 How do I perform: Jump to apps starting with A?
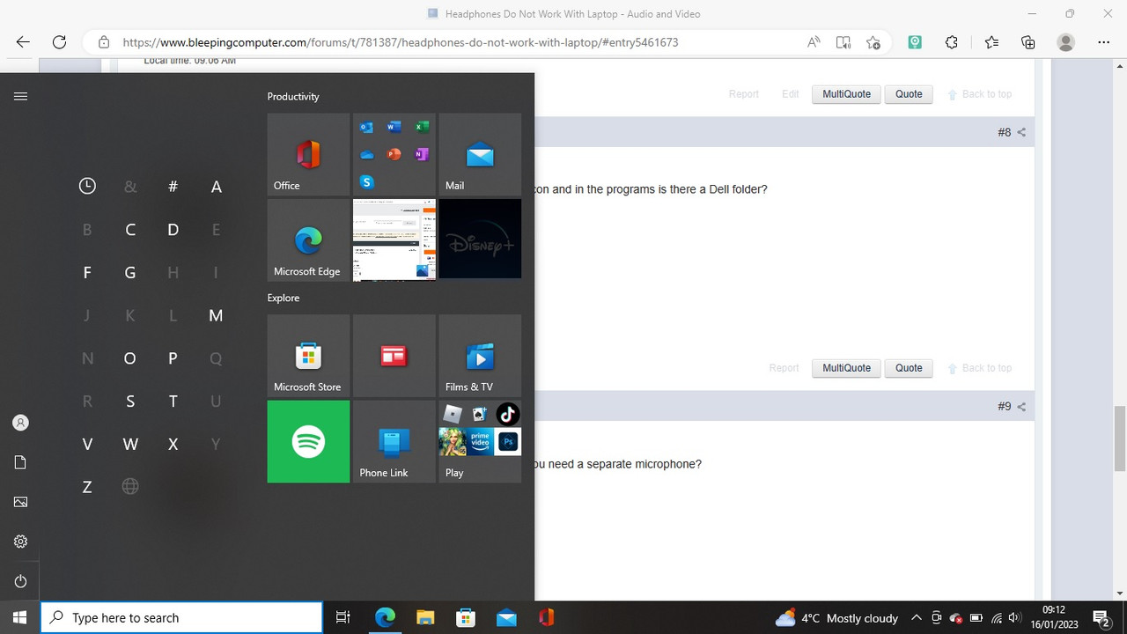click(216, 186)
